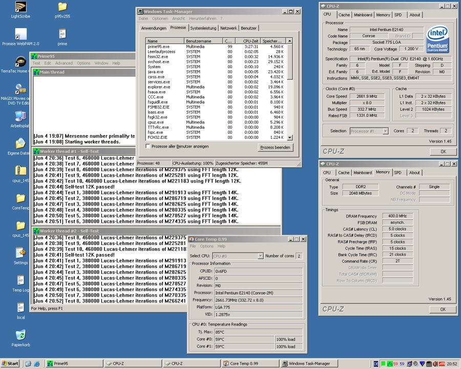
Task: Open the Advanced menu in Prime95
Action: [64, 63]
